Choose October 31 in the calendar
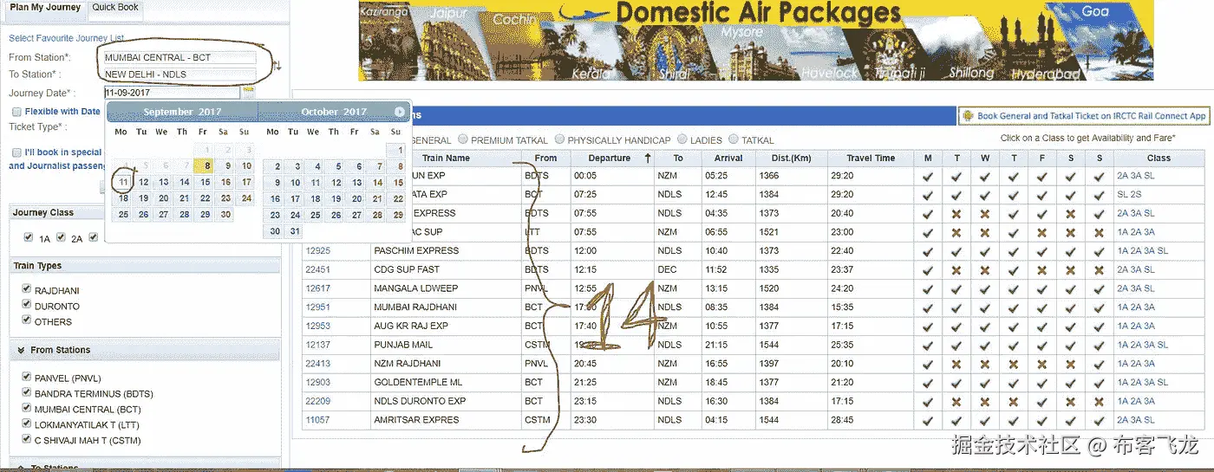The width and height of the screenshot is (1214, 472). click(x=295, y=231)
